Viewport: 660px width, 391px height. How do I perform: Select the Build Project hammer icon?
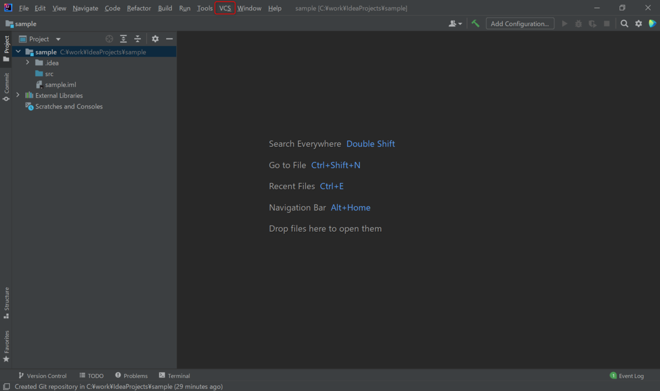click(475, 24)
